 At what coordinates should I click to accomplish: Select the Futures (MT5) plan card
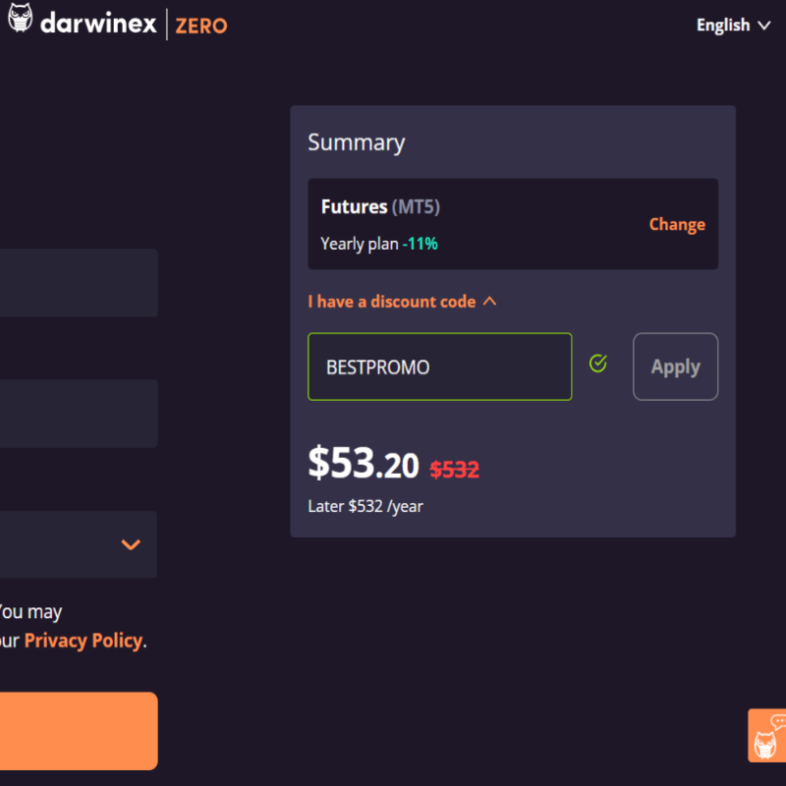click(x=513, y=224)
